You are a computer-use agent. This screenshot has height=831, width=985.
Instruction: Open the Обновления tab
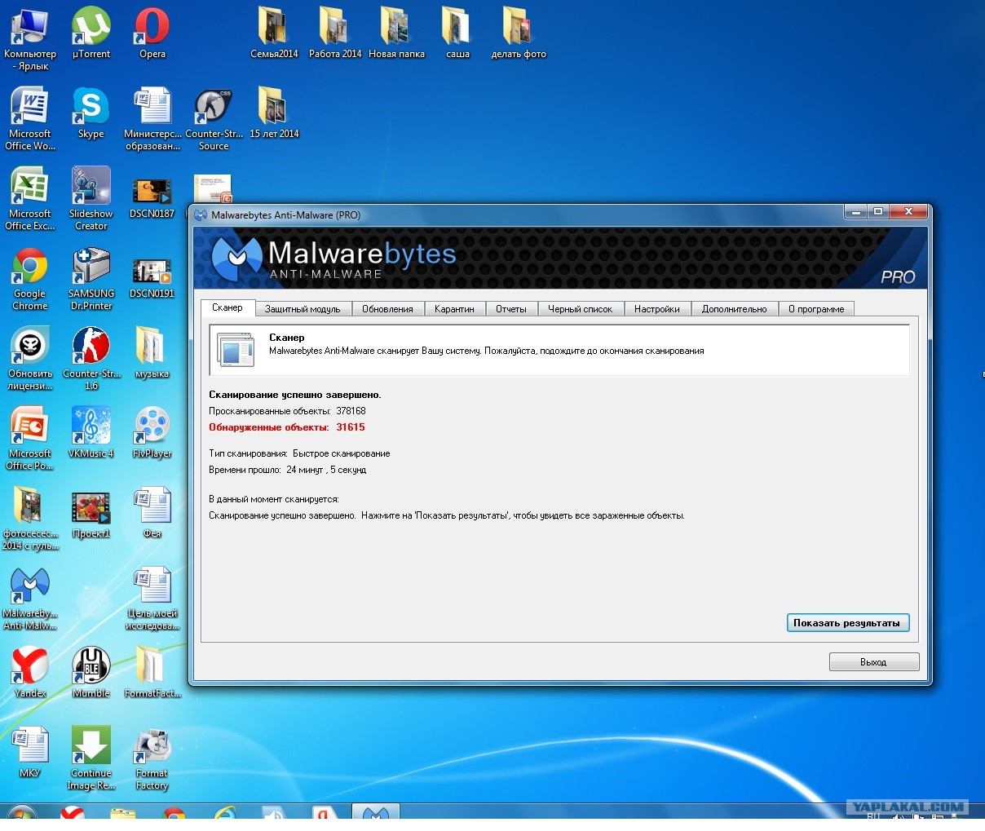(387, 309)
